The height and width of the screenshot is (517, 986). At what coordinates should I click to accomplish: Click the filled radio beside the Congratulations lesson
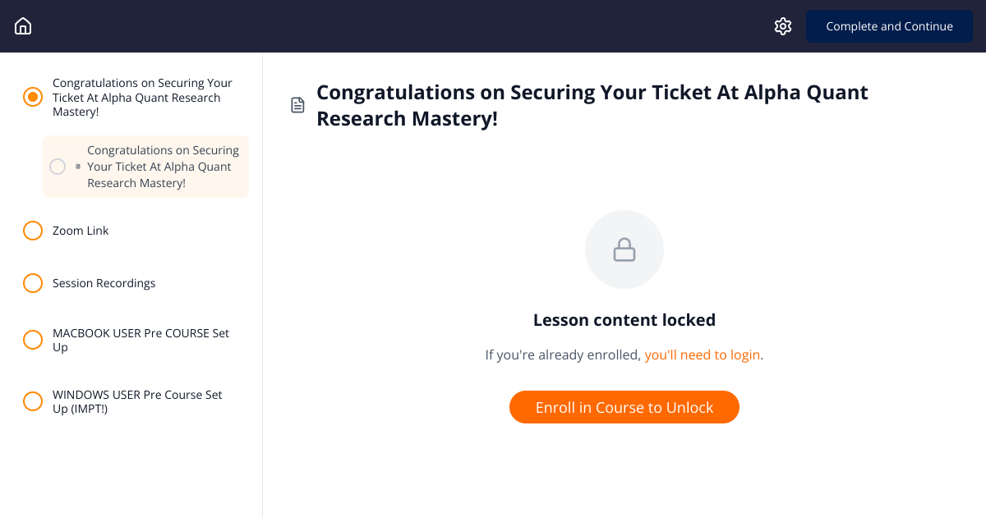(33, 96)
